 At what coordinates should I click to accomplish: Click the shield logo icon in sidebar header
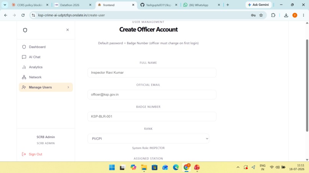tap(25, 30)
